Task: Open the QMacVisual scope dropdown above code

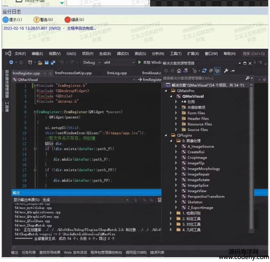Action: coord(74,79)
